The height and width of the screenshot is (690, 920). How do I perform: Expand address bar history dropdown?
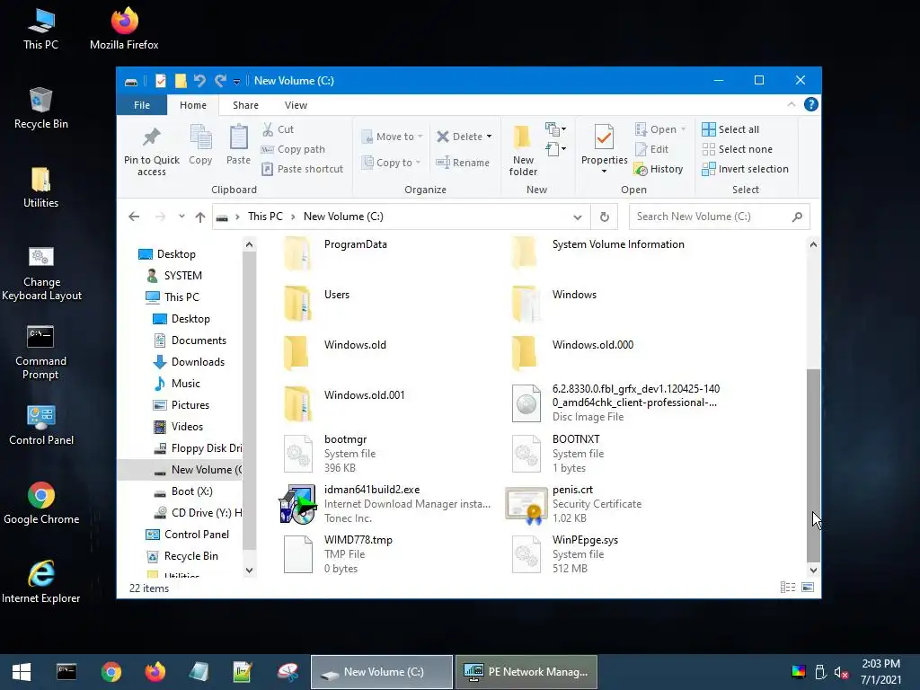(578, 217)
